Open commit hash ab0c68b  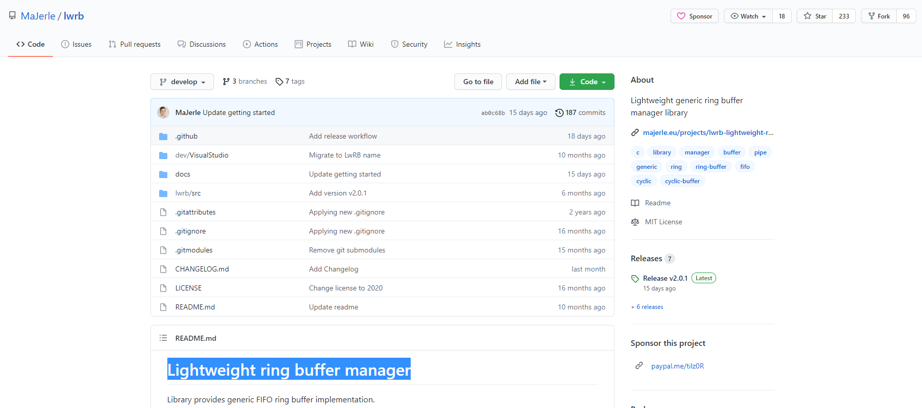(493, 113)
